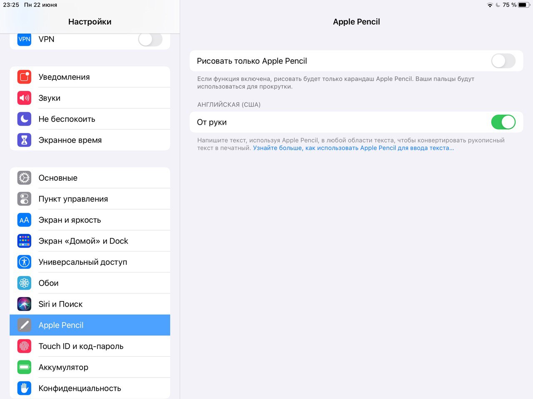Open Конфиденциальность settings

[x=90, y=388]
